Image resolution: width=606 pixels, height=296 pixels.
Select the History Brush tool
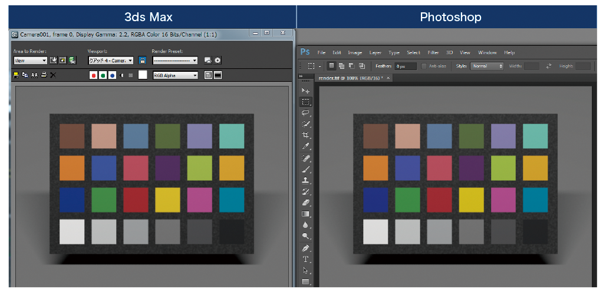click(x=306, y=191)
